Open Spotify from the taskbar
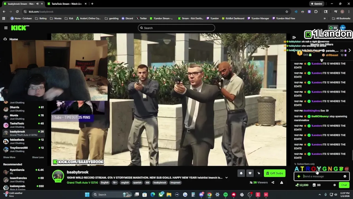Image resolution: width=353 pixels, height=199 pixels. pos(226,195)
